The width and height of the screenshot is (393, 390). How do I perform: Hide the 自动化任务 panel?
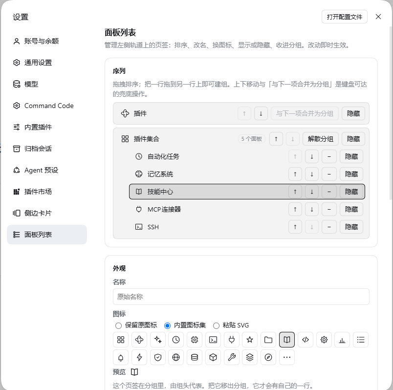(x=351, y=156)
